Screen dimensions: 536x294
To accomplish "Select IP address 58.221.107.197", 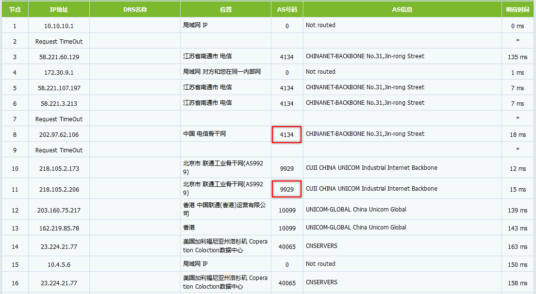I will pos(59,88).
